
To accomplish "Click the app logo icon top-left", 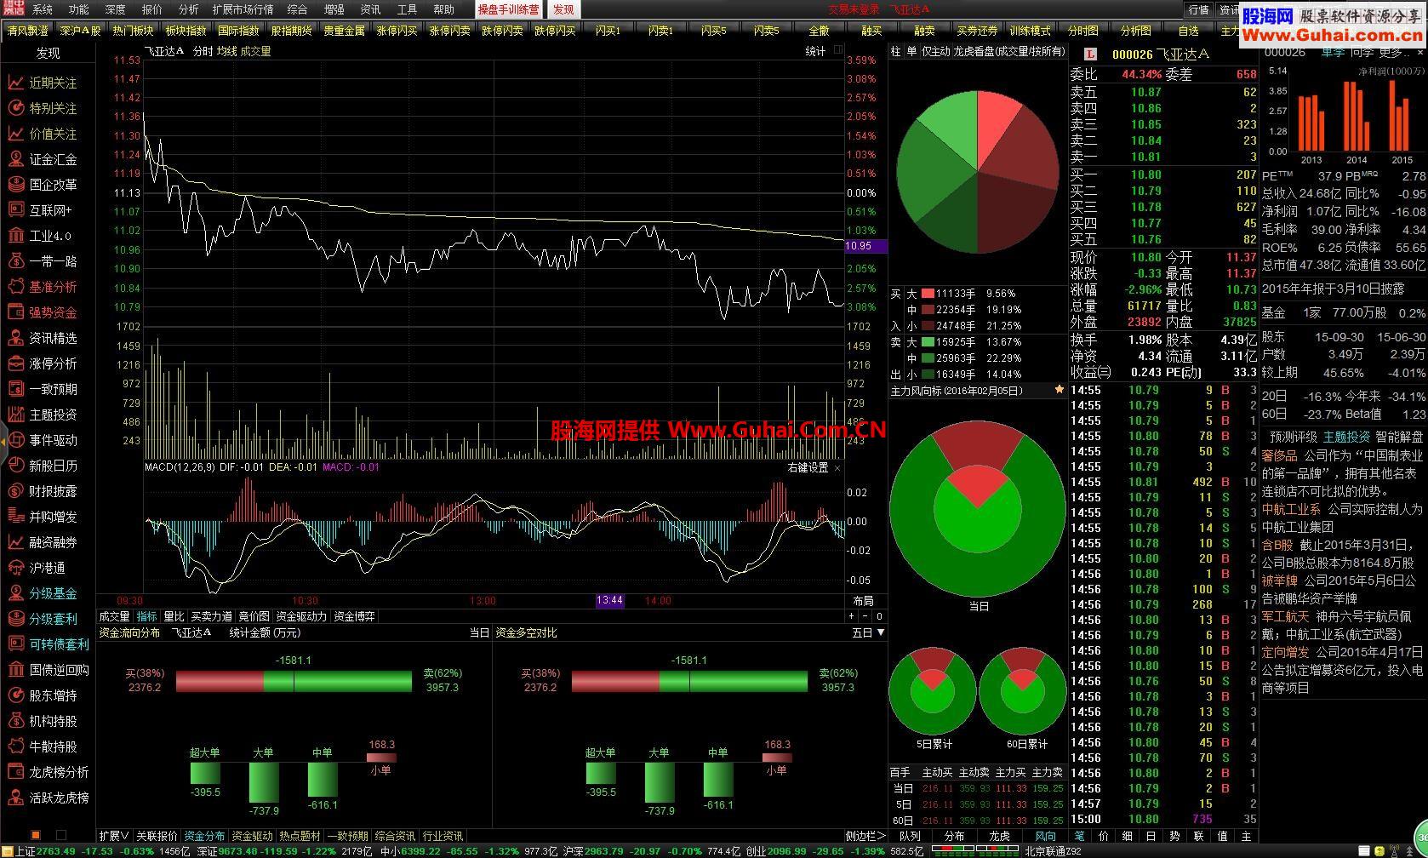I will click(x=13, y=9).
